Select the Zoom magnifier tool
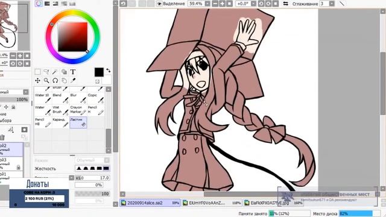The height and width of the screenshot is (217, 386). tap(46, 80)
